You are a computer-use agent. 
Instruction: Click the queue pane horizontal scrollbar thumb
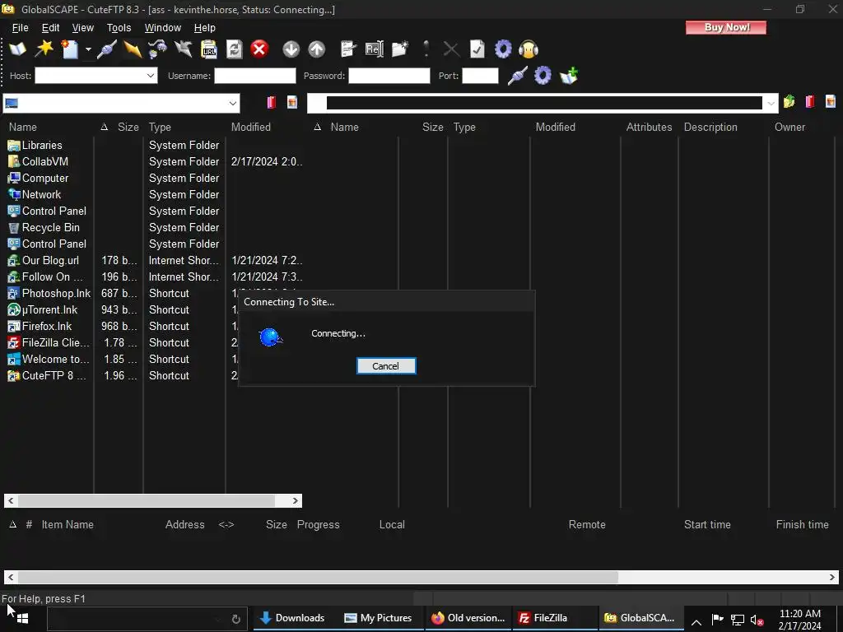coord(318,577)
